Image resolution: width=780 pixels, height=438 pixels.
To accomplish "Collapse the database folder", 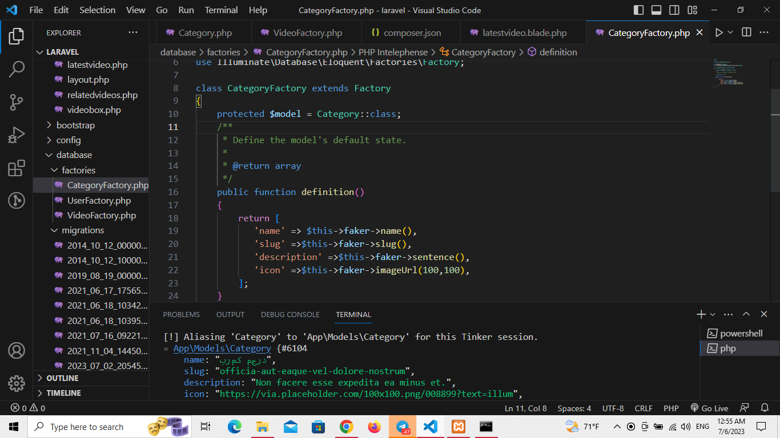I will pyautogui.click(x=91, y=155).
